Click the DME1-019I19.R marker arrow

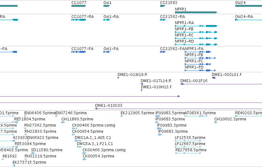(118, 78)
